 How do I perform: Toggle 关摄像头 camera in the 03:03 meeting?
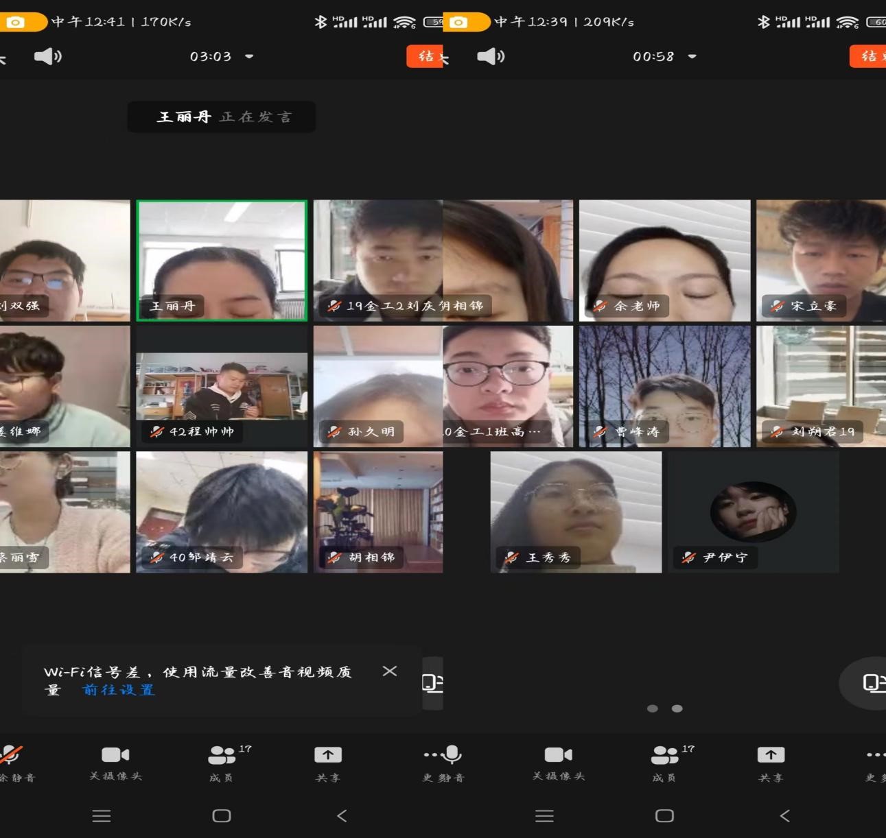coord(115,763)
